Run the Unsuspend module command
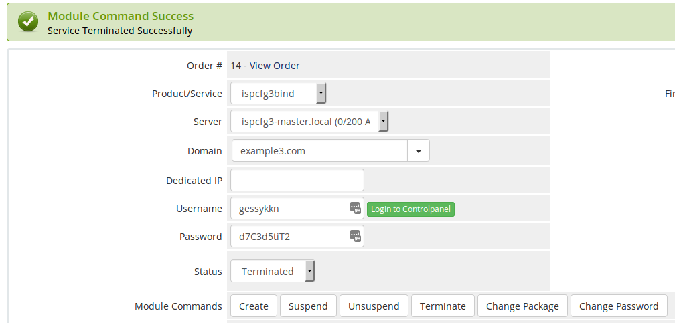This screenshot has height=323, width=675. point(374,306)
